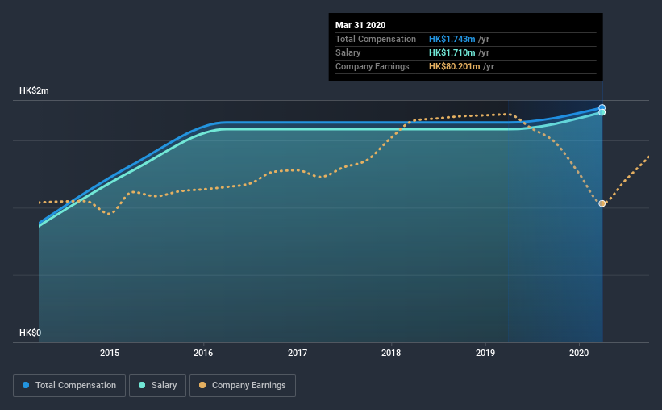Click the 2016 x-axis label
662x410 pixels.
tap(203, 353)
